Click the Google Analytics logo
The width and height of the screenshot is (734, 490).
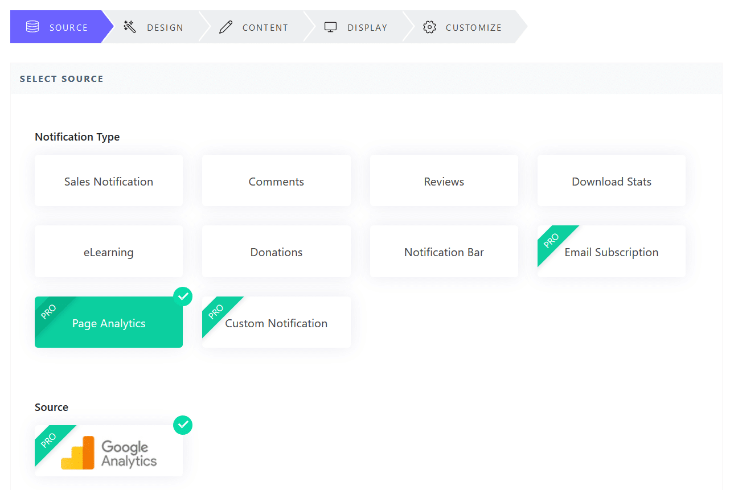[109, 452]
